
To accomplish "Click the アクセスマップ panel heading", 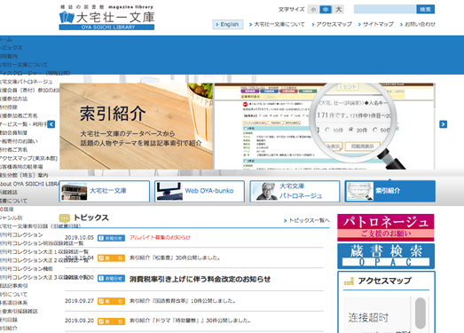I will [384, 281].
